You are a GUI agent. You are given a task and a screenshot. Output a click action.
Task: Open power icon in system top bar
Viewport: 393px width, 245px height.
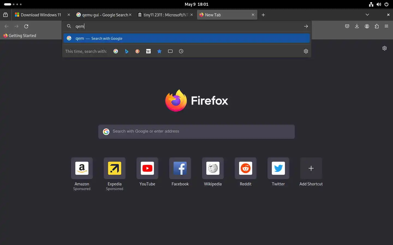click(386, 4)
